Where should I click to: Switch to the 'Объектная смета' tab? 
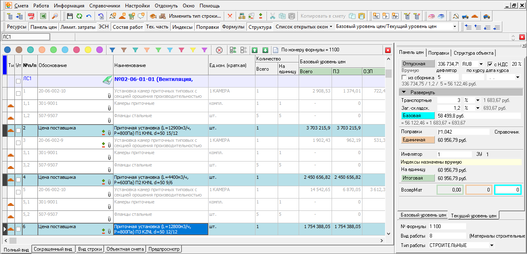[x=125, y=249]
